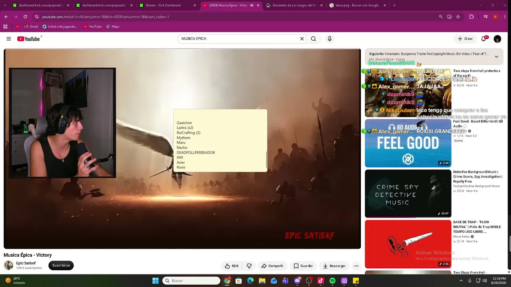Screen dimensions: 511x287
Task: Open the weather widget showing 20°C Soleado
Action: pos(16,281)
